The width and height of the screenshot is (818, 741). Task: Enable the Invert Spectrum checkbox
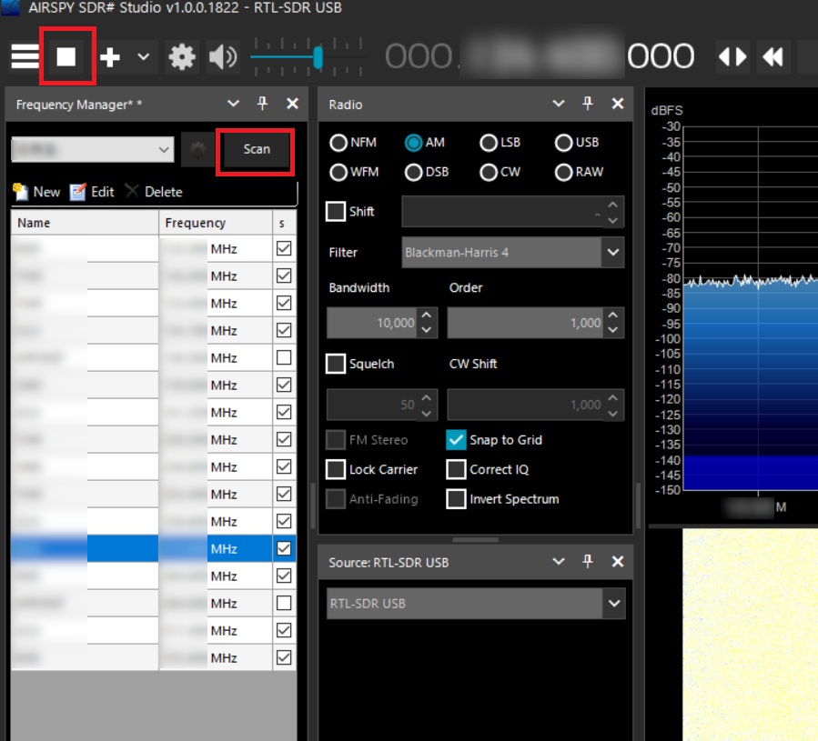[456, 499]
